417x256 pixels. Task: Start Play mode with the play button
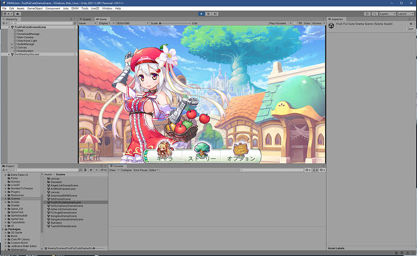click(x=201, y=14)
